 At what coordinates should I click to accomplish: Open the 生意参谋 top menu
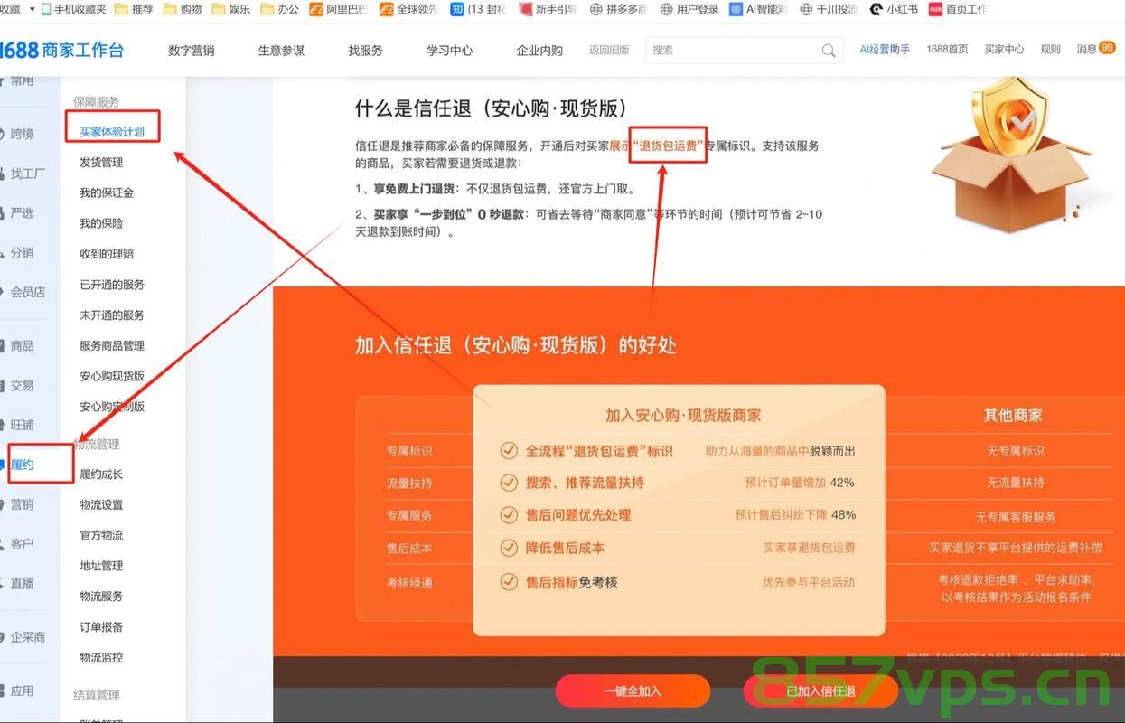pos(281,51)
